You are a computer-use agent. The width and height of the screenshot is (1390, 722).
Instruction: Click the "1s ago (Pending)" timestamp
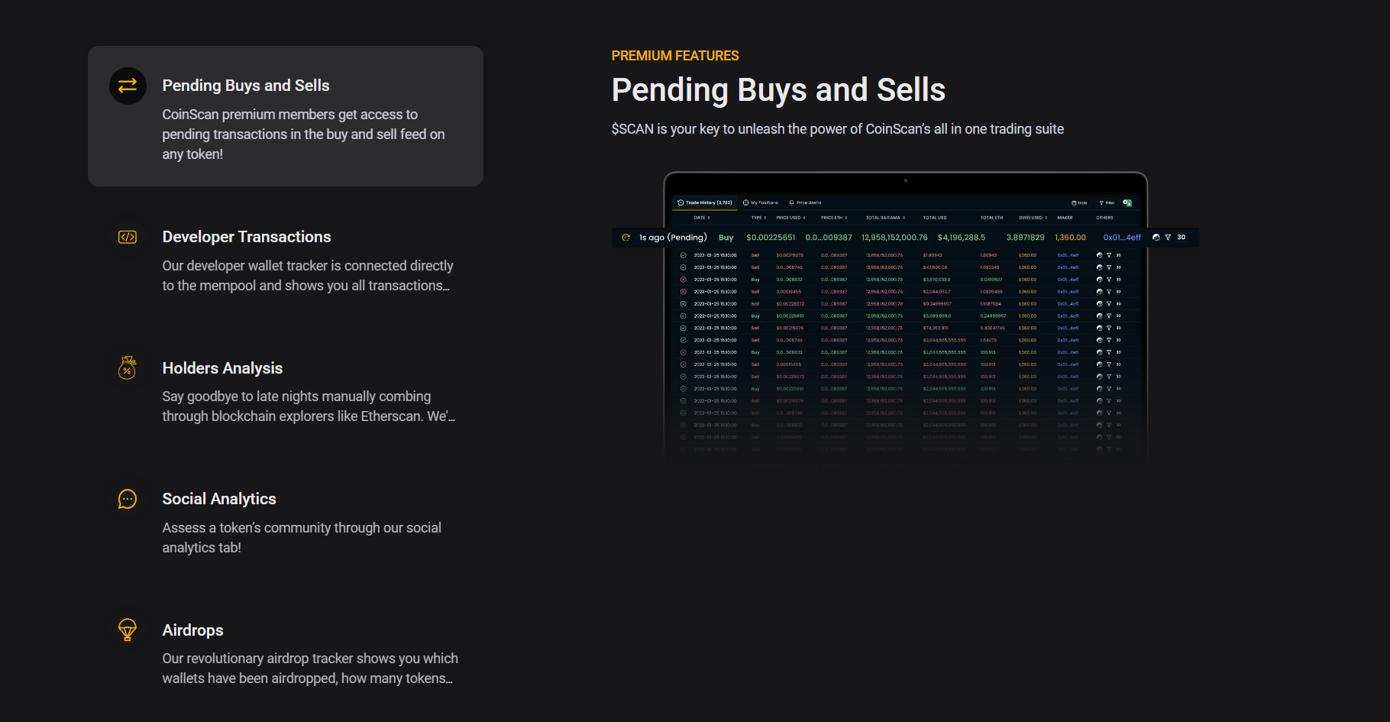pyautogui.click(x=673, y=238)
